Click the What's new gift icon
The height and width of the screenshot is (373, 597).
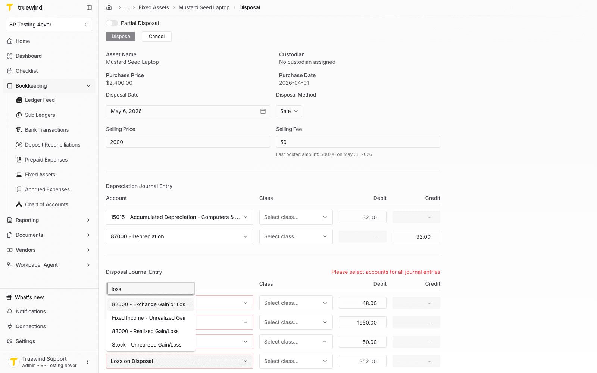pyautogui.click(x=9, y=297)
